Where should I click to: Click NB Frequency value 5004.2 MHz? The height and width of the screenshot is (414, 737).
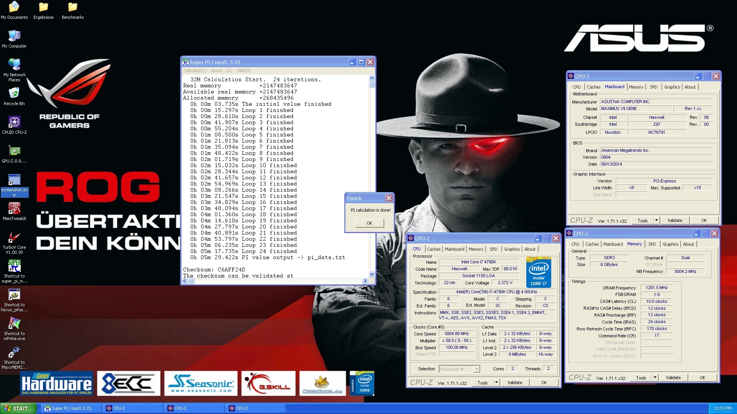tap(685, 271)
